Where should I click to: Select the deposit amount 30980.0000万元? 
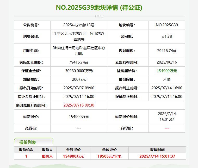(x=79, y=71)
